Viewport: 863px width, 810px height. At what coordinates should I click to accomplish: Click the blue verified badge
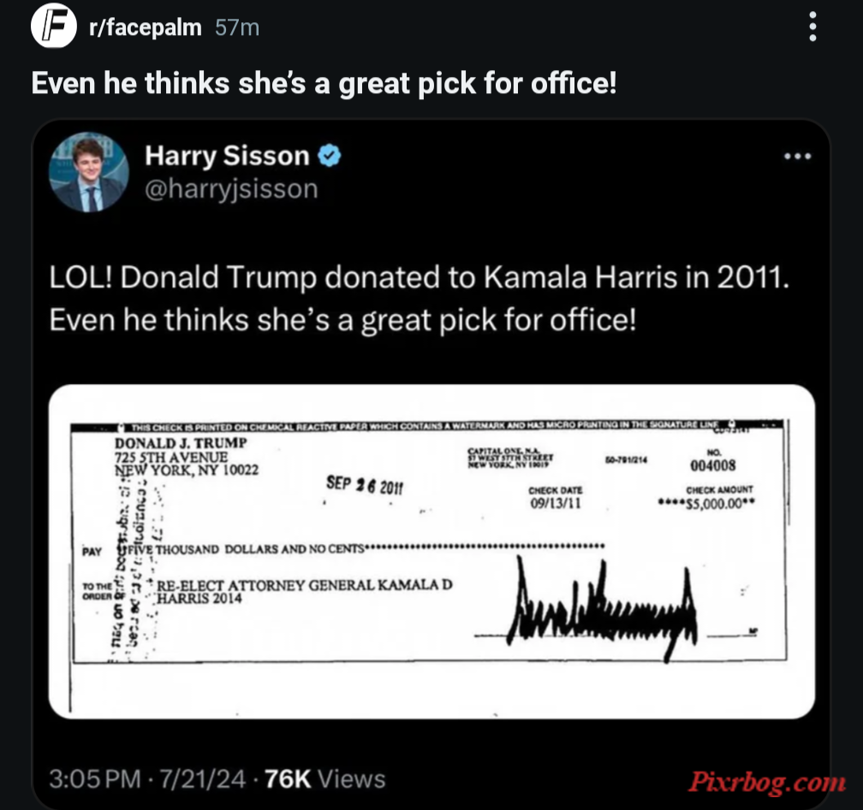pyautogui.click(x=330, y=156)
